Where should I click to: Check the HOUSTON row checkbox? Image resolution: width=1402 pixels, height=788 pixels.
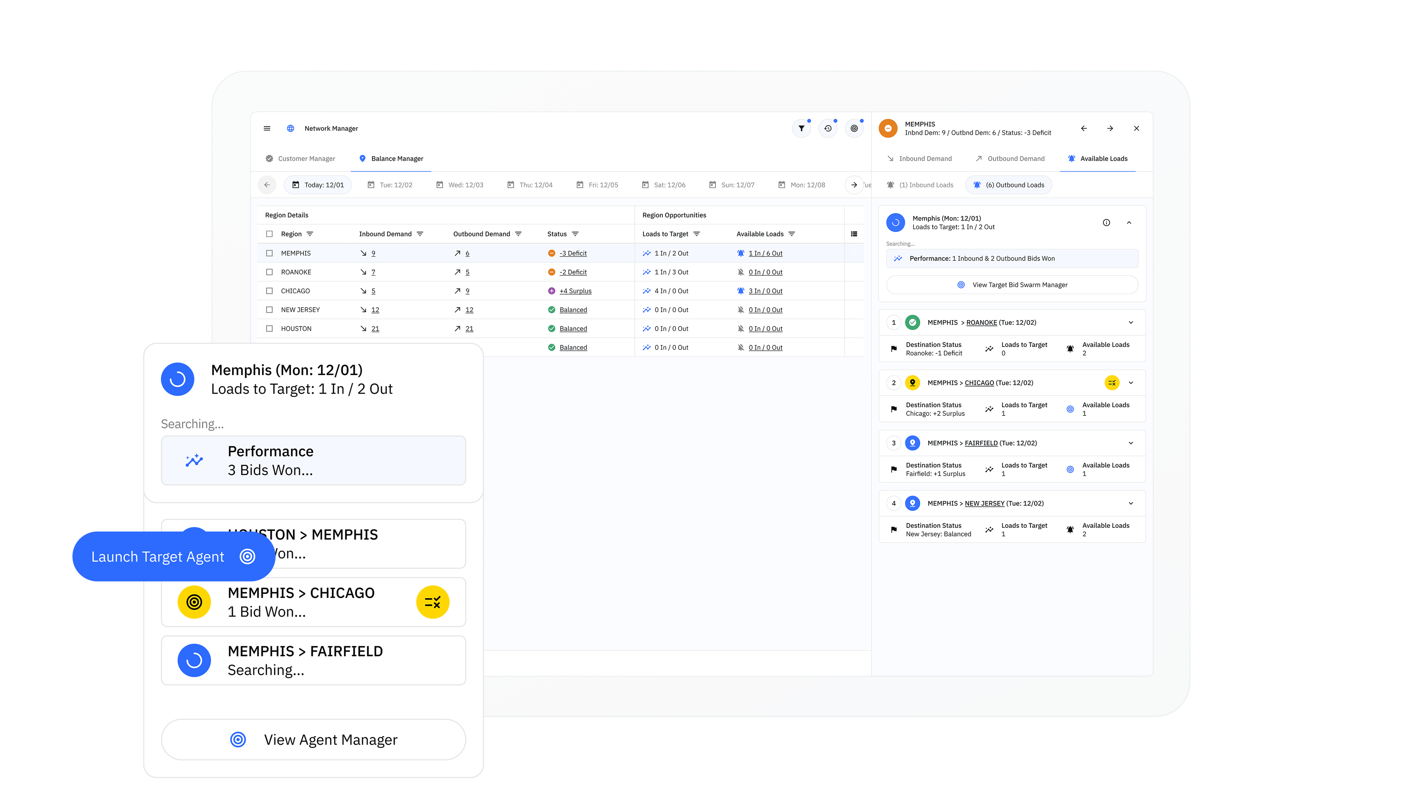coord(270,329)
